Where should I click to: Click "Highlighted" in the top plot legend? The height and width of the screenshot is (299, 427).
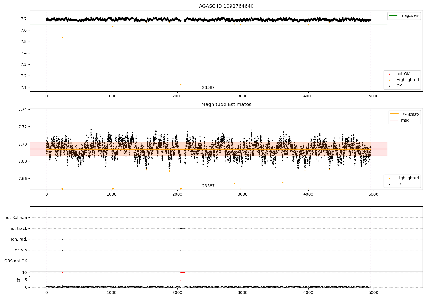click(408, 80)
